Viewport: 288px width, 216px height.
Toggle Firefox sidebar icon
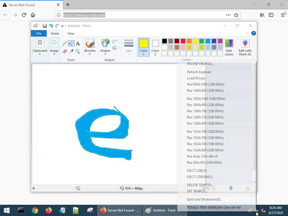click(271, 15)
